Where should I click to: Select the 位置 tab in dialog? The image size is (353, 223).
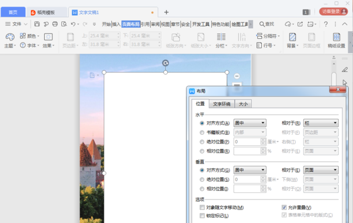pyautogui.click(x=200, y=104)
